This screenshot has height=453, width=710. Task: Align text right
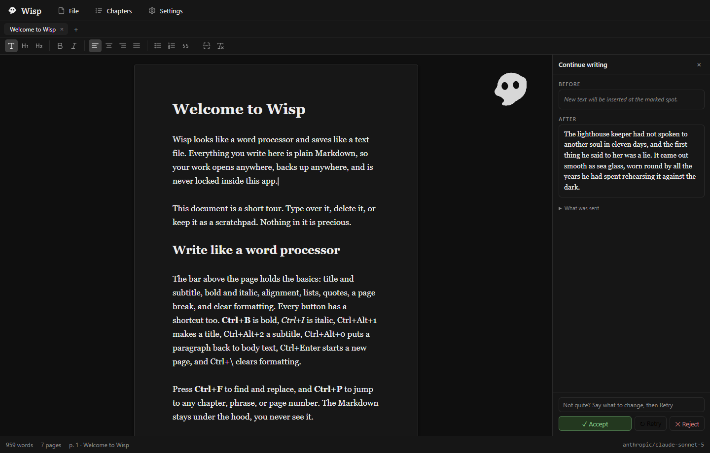pyautogui.click(x=123, y=46)
